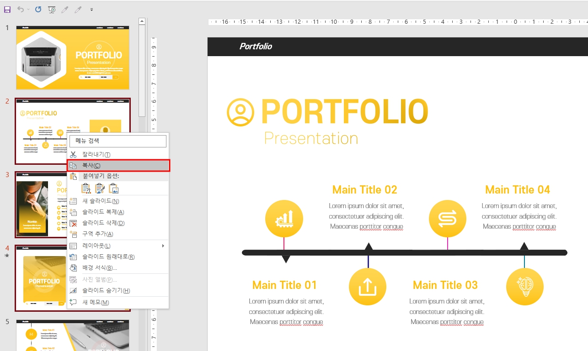Choose 잘라내기(T) from the context menu
This screenshot has width=588, height=351.
(x=118, y=155)
